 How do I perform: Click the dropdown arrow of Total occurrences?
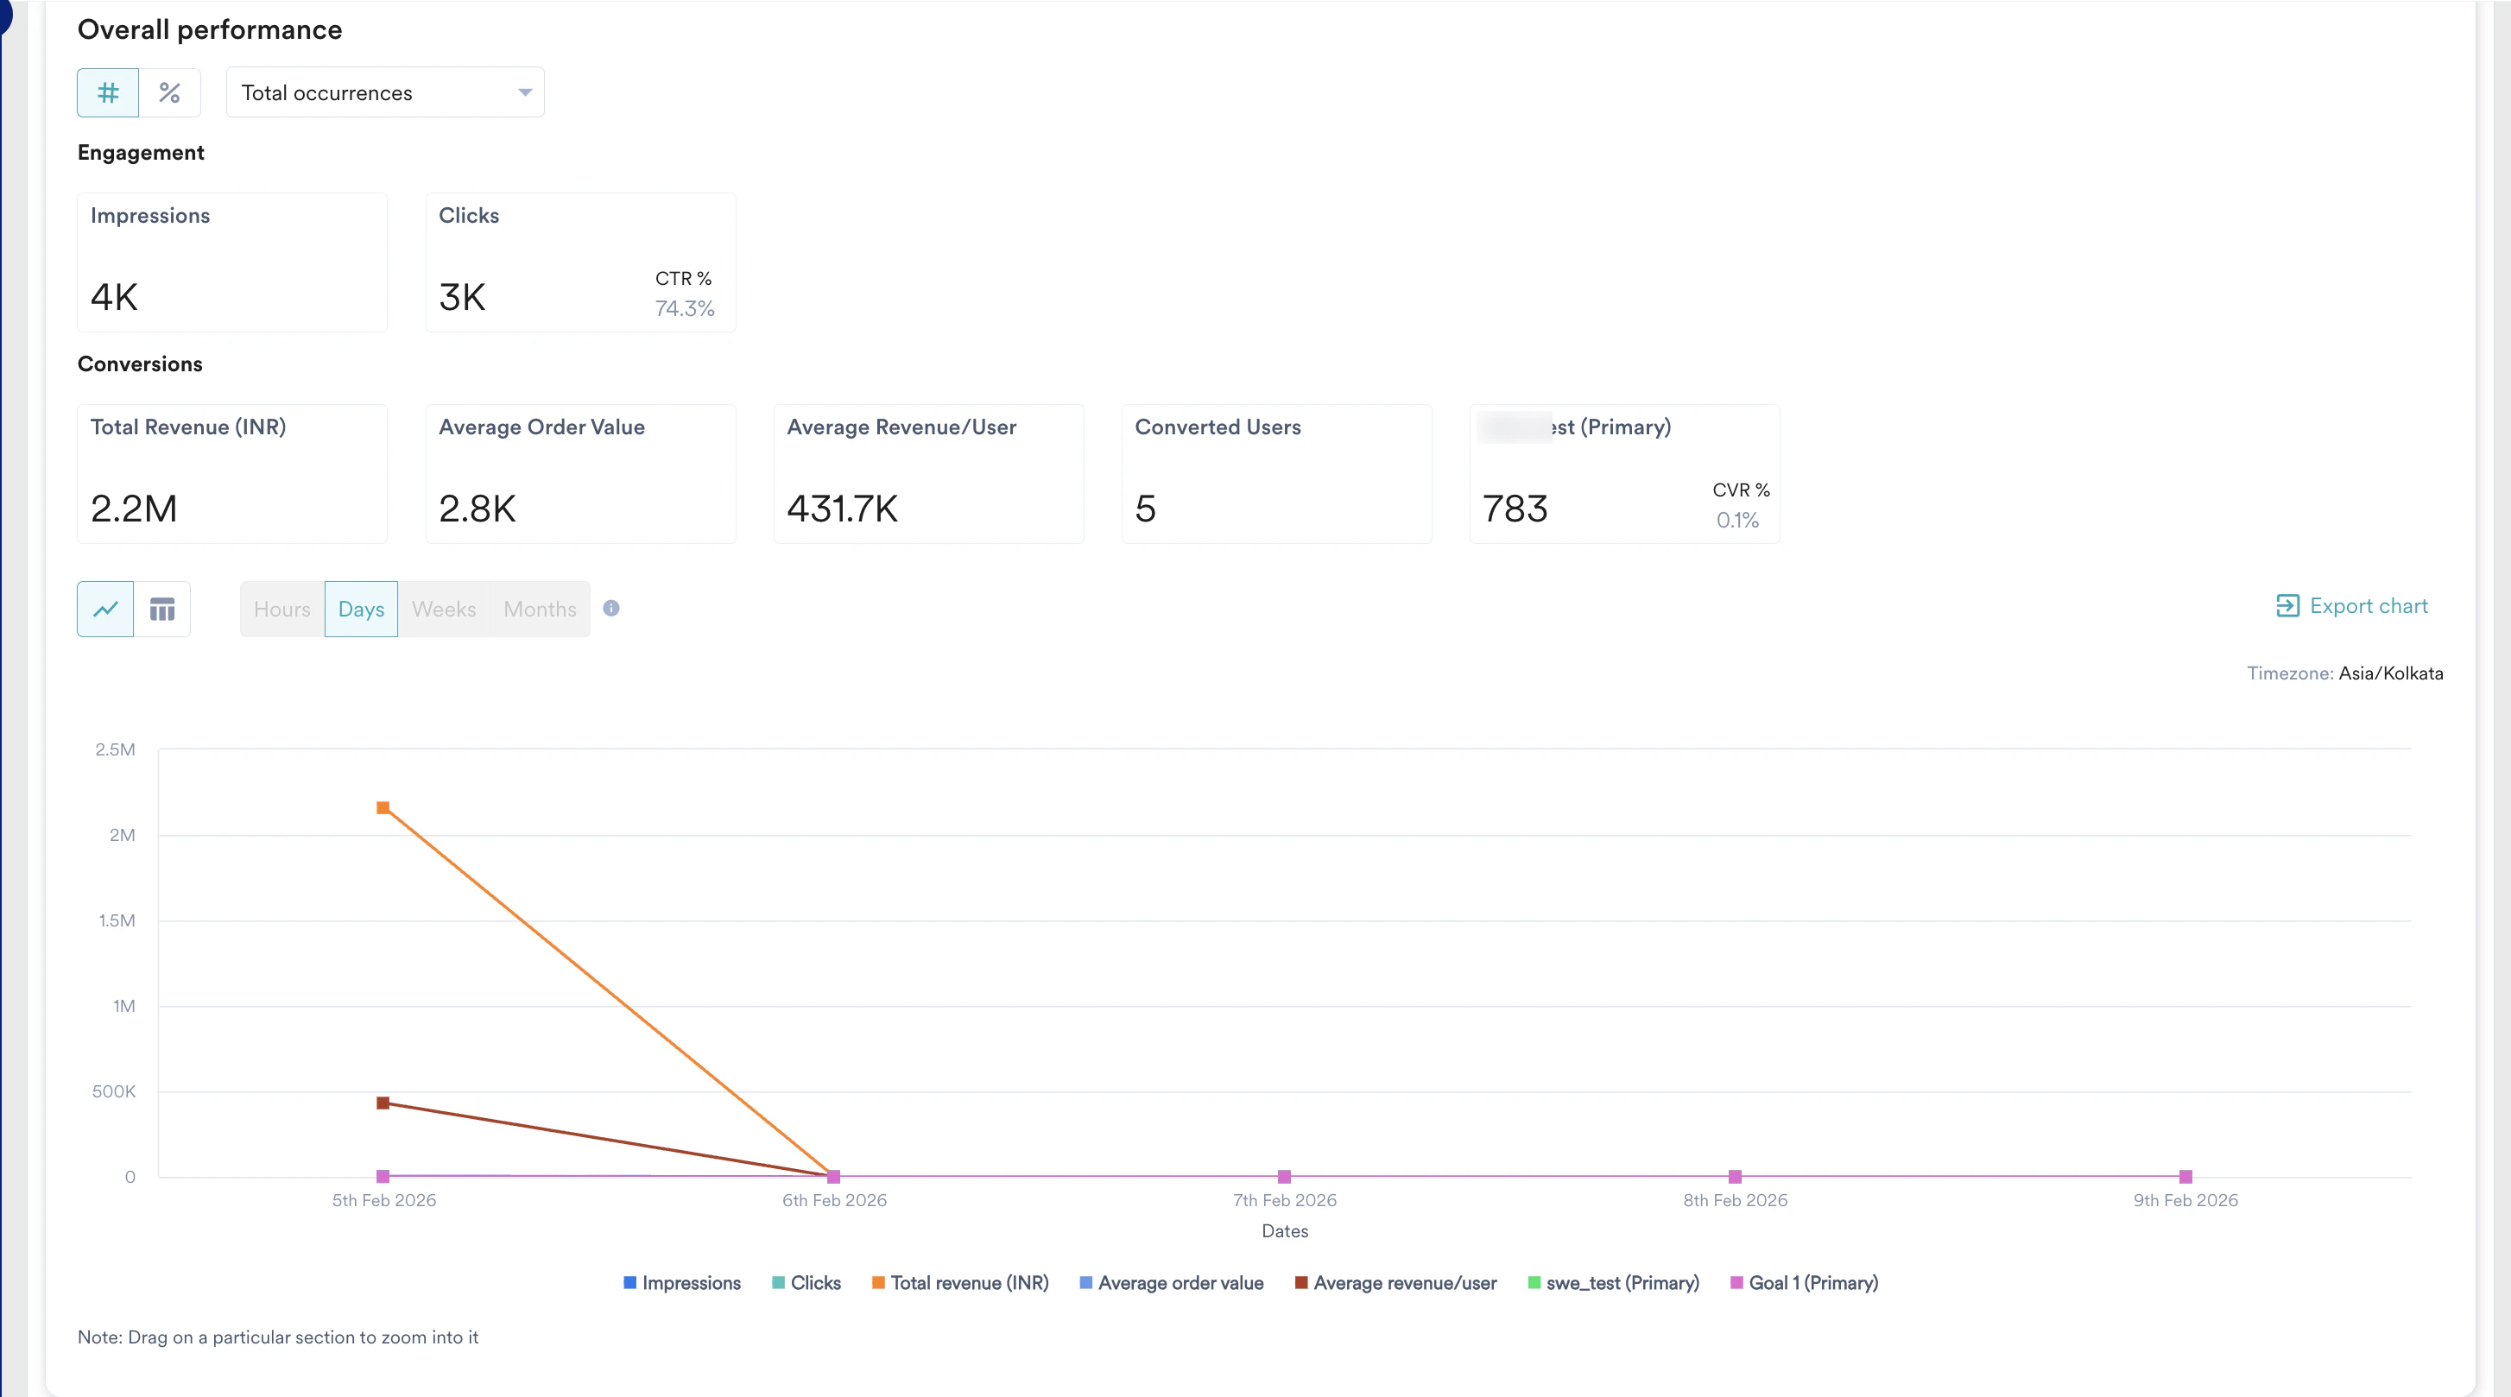[x=524, y=92]
